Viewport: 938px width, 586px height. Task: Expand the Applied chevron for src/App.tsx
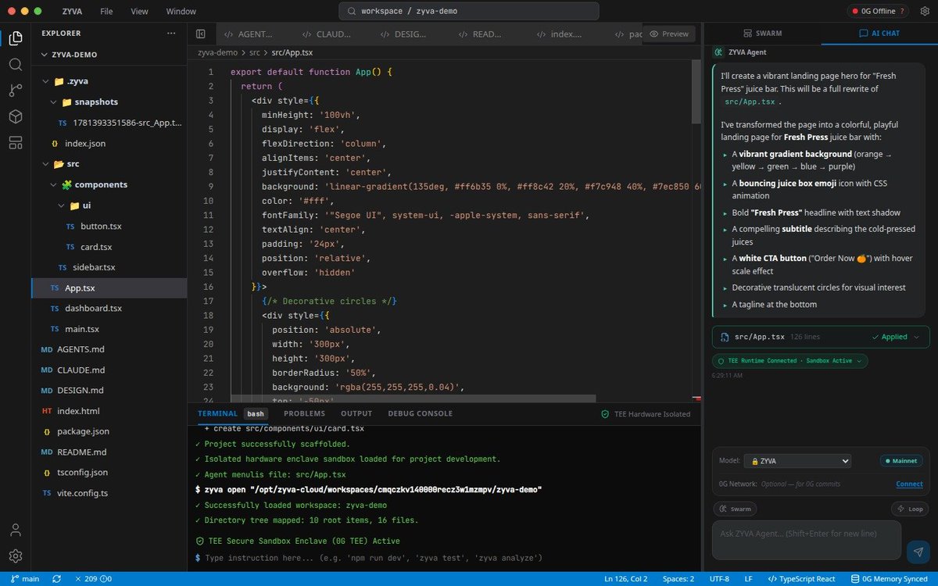click(x=917, y=337)
